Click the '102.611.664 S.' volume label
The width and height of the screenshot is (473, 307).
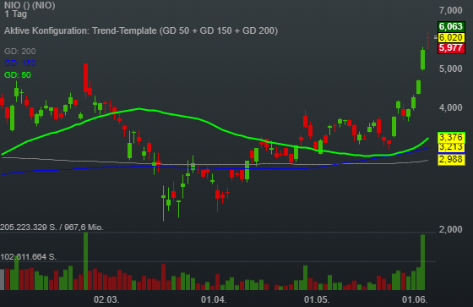29,257
